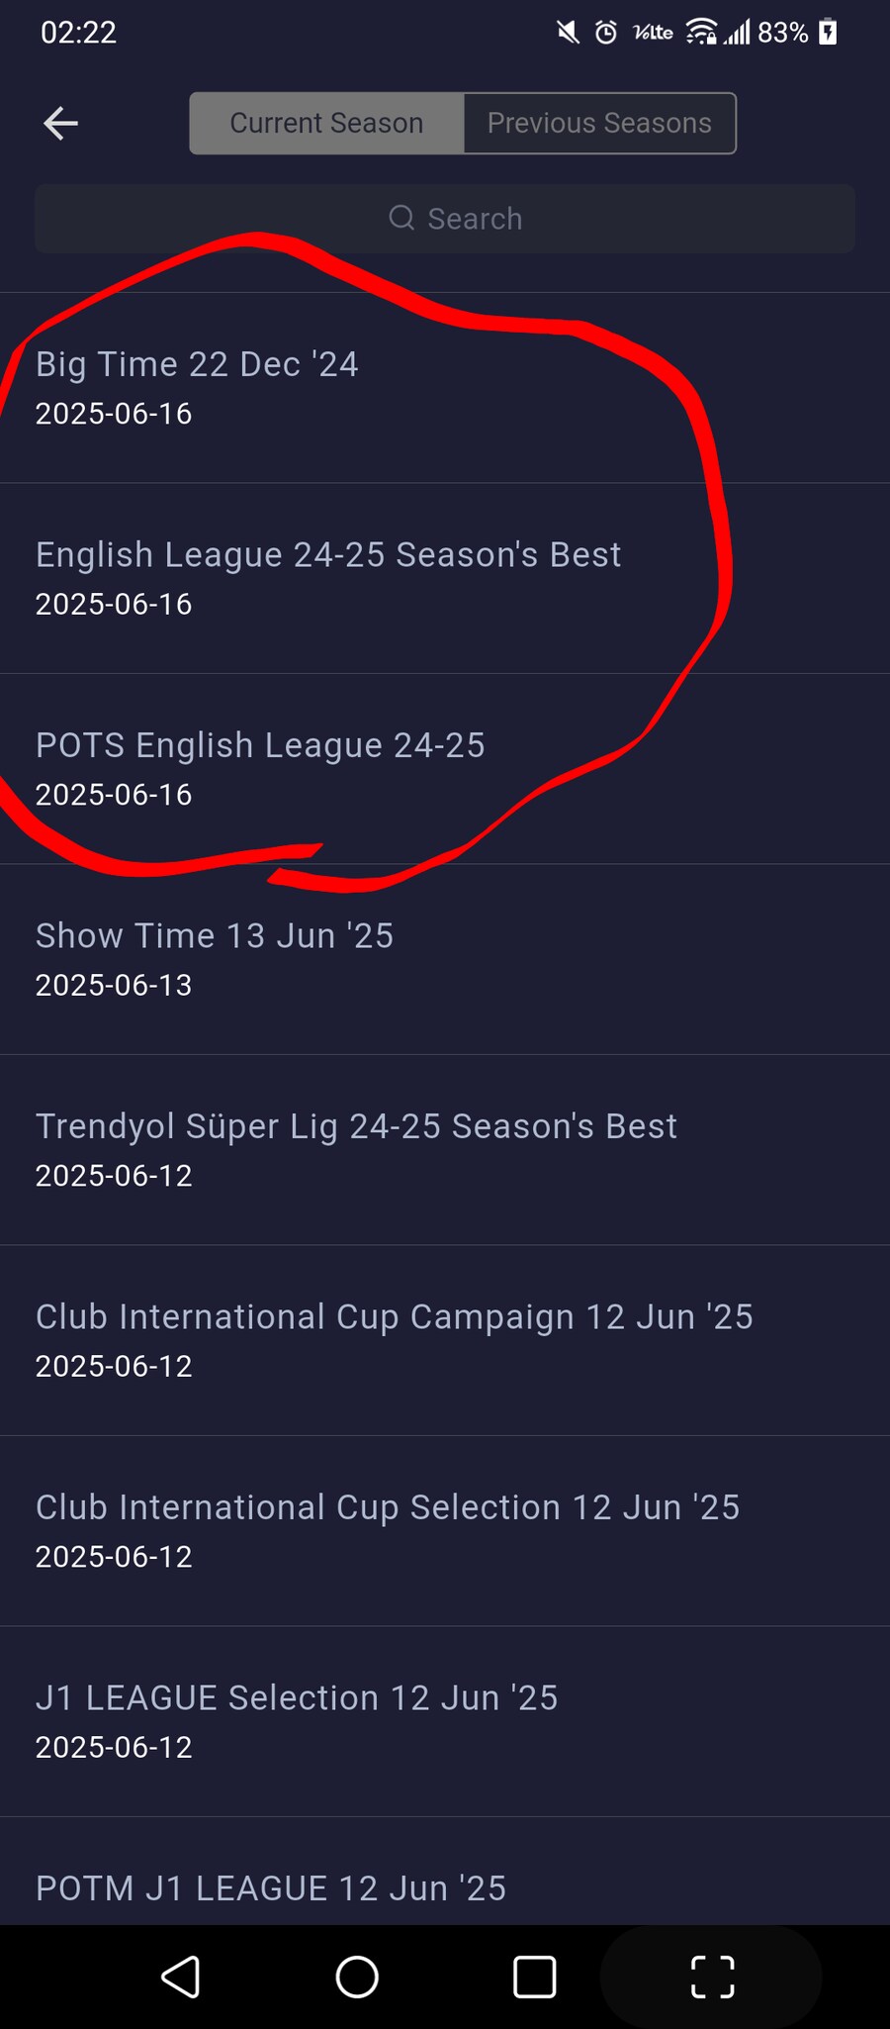The width and height of the screenshot is (890, 2029).
Task: Open Big Time 22 Dec '24 entry
Action: coord(445,388)
